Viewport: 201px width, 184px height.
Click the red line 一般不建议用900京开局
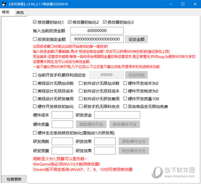96,67
